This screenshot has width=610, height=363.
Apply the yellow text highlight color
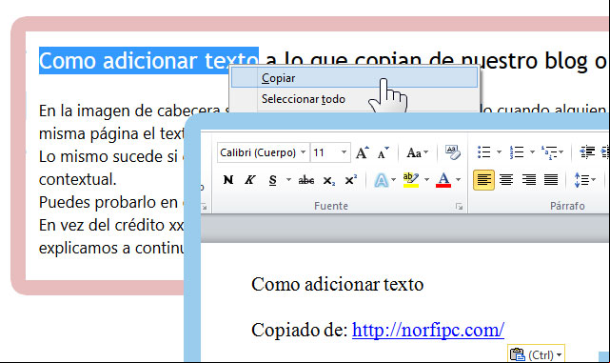coord(411,179)
